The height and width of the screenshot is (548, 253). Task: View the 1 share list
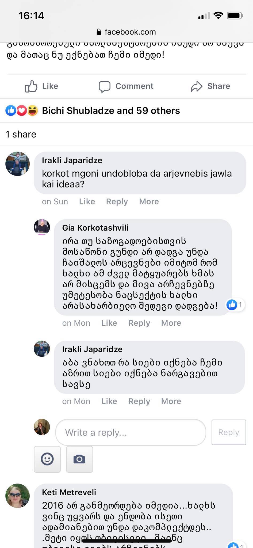[x=21, y=134]
